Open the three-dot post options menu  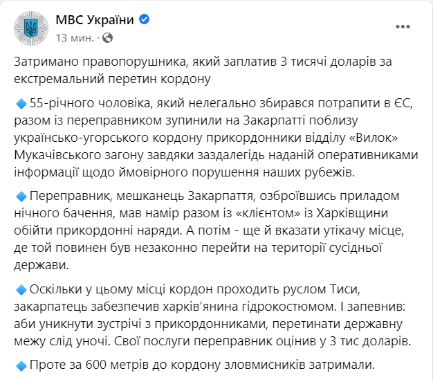(402, 28)
